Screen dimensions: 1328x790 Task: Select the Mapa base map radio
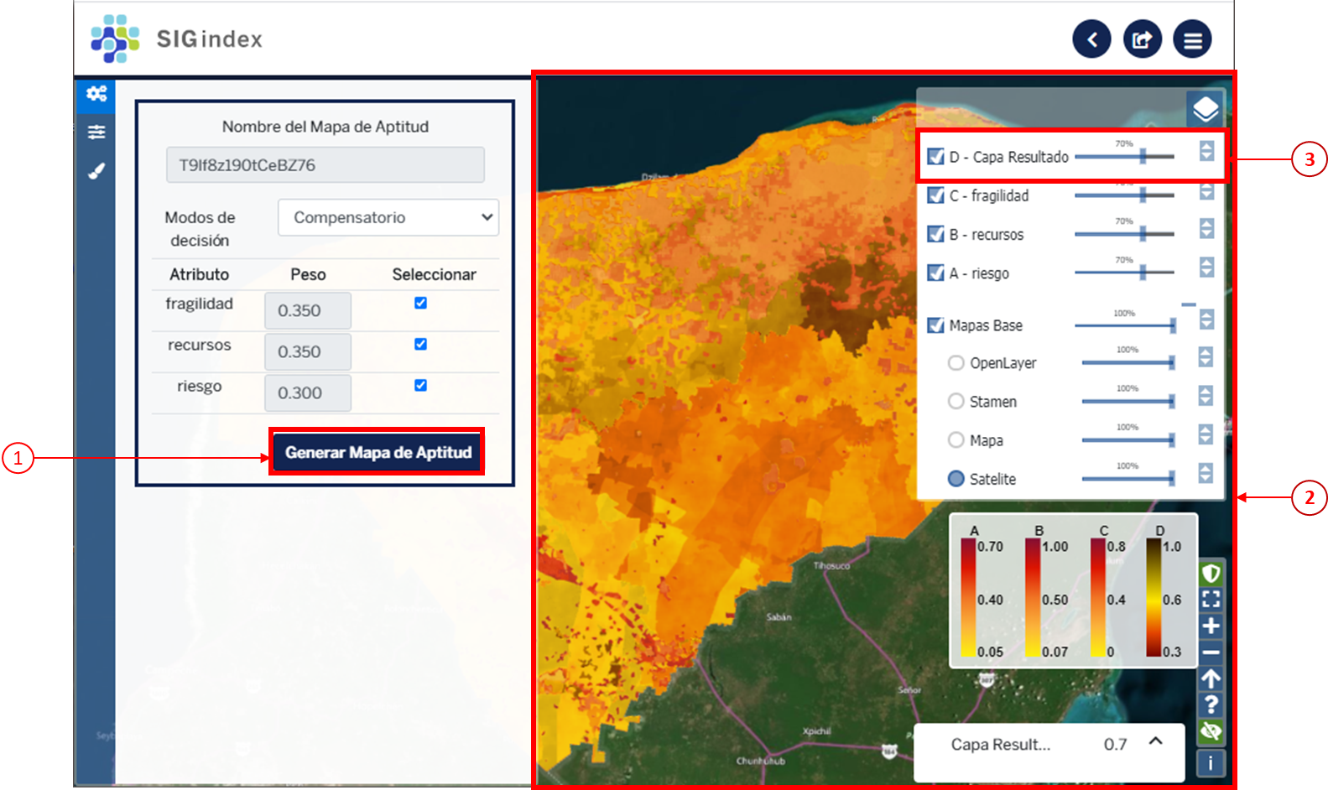coord(956,440)
